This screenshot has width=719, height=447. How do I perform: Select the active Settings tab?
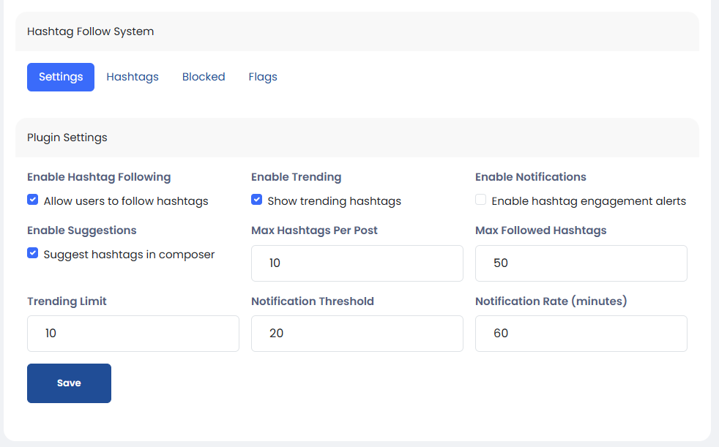[61, 77]
